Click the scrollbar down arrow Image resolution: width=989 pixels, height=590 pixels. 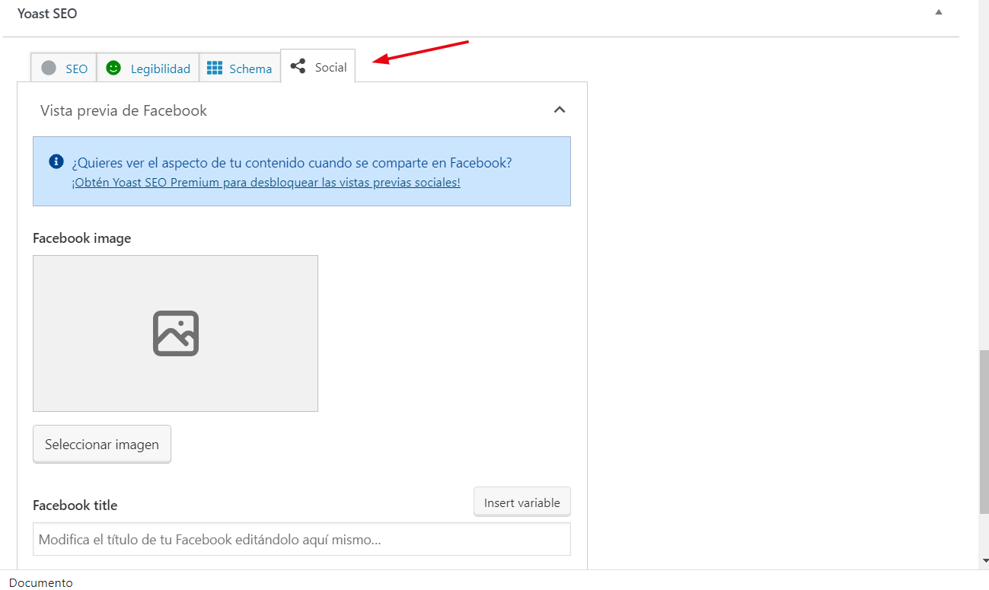pos(984,561)
